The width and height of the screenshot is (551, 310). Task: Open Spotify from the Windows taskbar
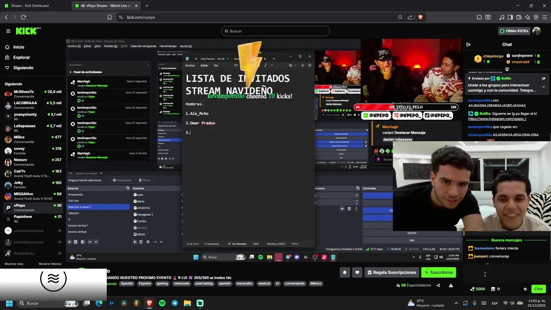pyautogui.click(x=162, y=303)
